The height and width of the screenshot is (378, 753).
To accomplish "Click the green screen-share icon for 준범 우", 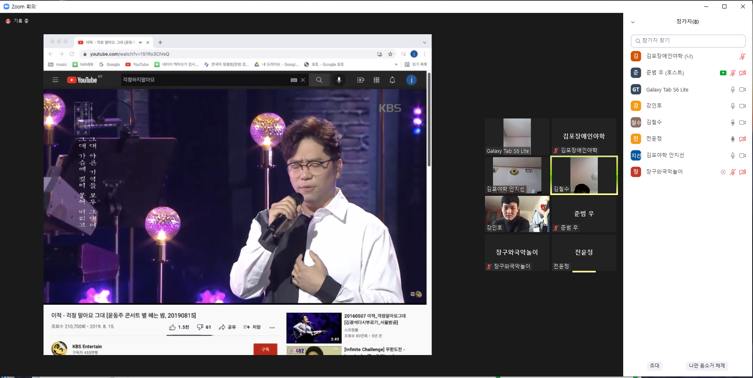I will [x=723, y=73].
